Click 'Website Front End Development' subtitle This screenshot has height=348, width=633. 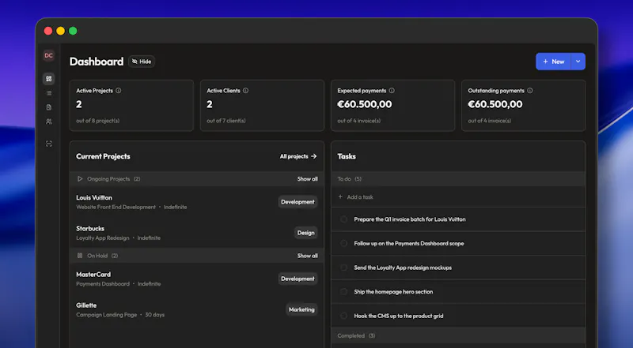(116, 207)
